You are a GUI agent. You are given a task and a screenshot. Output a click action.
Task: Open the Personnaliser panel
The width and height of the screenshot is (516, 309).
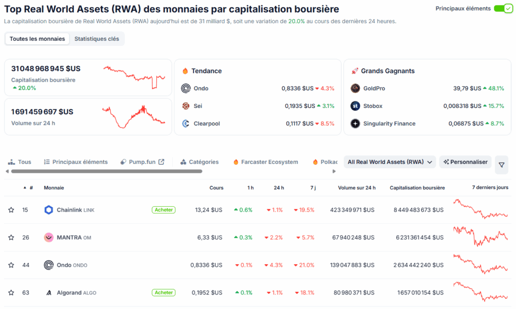(465, 162)
